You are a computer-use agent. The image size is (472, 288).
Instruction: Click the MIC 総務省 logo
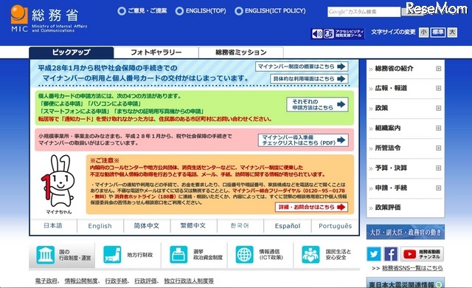tap(49, 19)
